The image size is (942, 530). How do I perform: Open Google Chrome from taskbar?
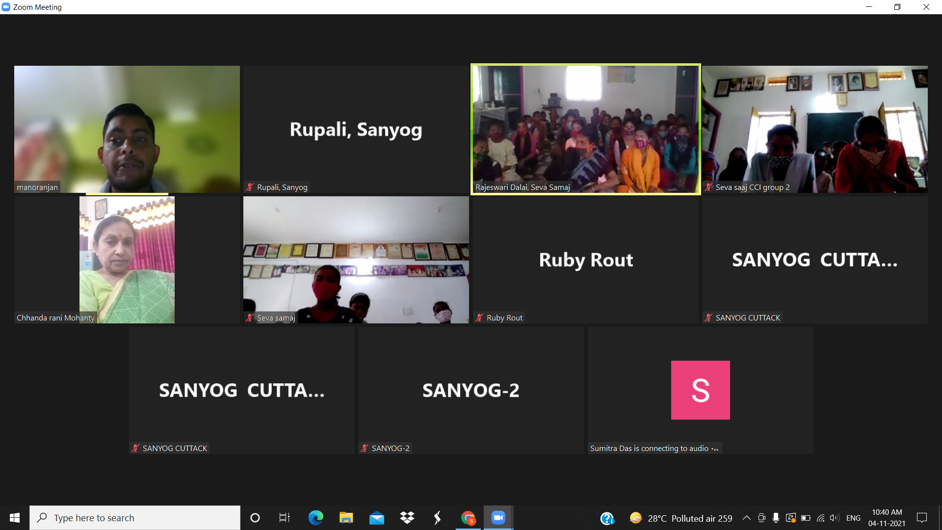click(468, 518)
